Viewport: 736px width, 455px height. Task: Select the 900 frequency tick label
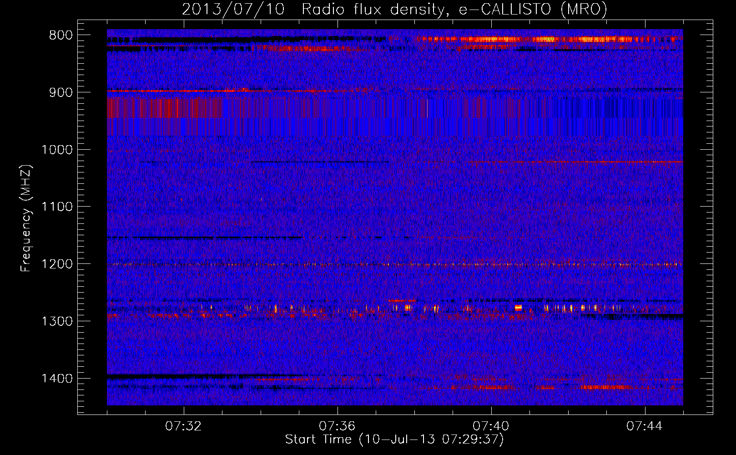[61, 92]
